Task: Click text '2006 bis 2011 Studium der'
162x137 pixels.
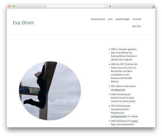Action: (124, 64)
